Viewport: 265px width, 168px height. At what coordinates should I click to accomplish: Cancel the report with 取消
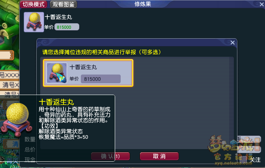tap(159, 156)
